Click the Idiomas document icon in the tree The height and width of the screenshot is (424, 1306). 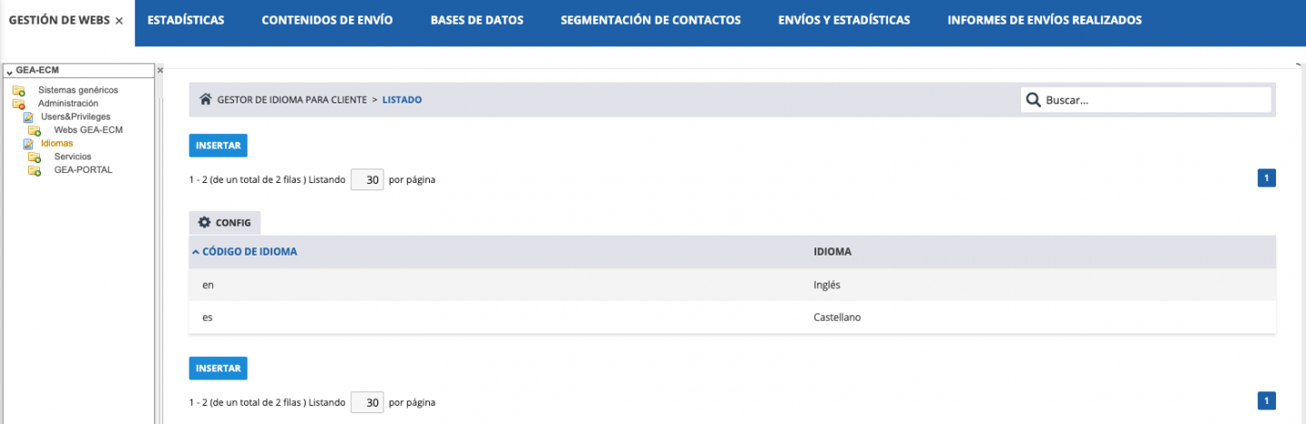(x=28, y=143)
